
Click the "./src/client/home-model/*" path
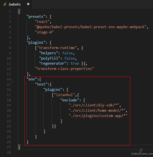coord(97,111)
